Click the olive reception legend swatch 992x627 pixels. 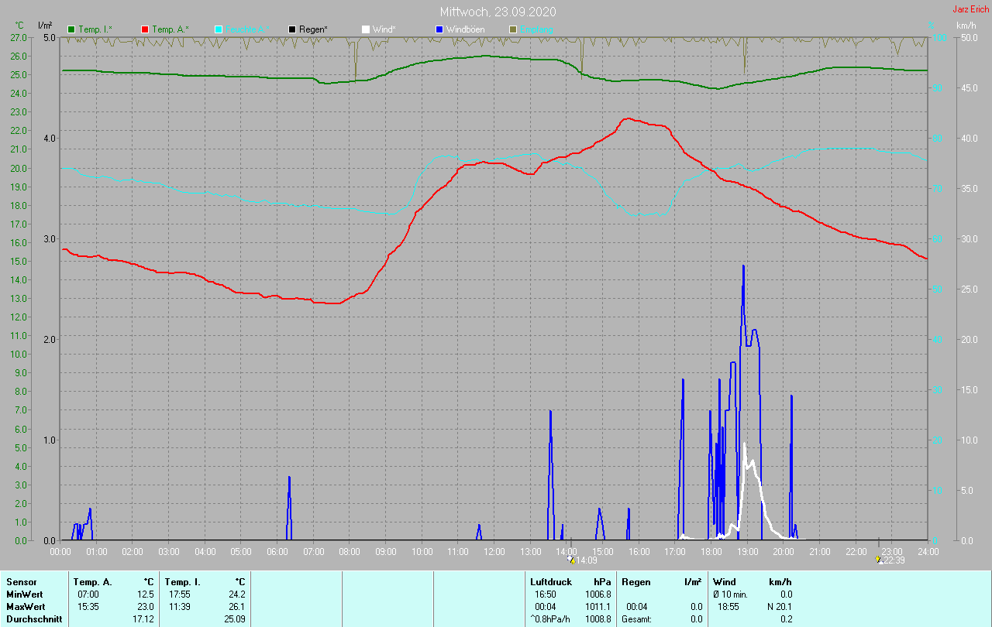tap(513, 29)
